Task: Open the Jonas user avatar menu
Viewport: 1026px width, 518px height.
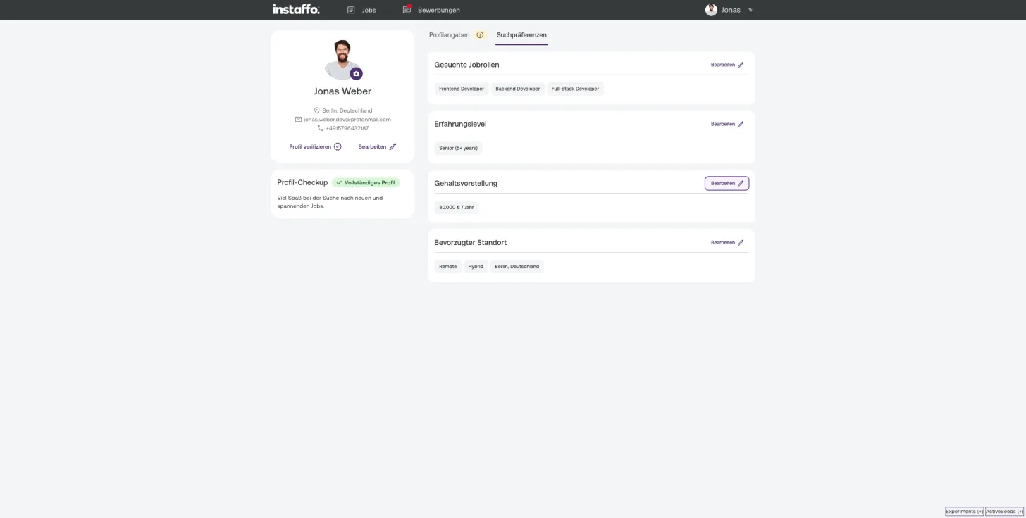Action: pos(711,10)
